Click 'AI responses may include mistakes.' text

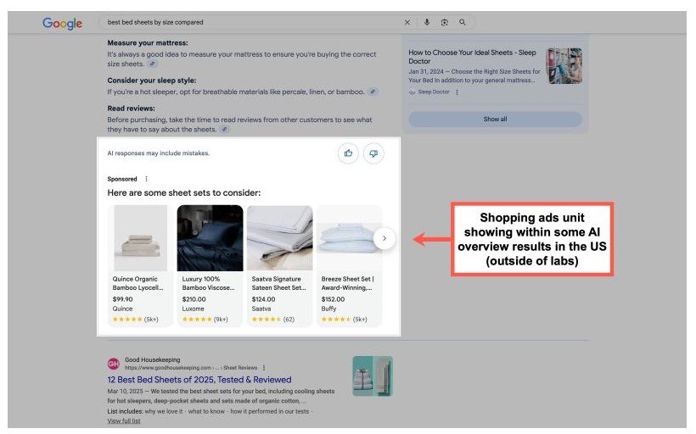tap(159, 153)
